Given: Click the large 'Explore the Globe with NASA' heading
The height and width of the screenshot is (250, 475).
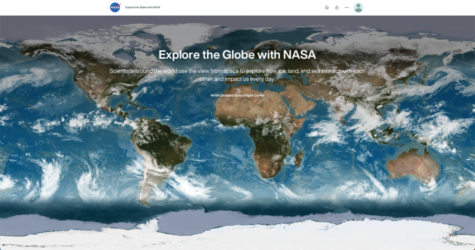Looking at the screenshot, I should (x=237, y=55).
